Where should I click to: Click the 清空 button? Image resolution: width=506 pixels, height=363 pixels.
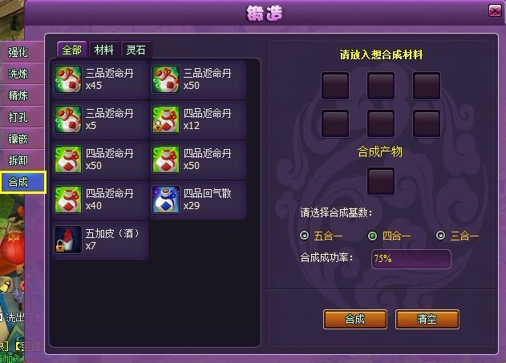[427, 319]
